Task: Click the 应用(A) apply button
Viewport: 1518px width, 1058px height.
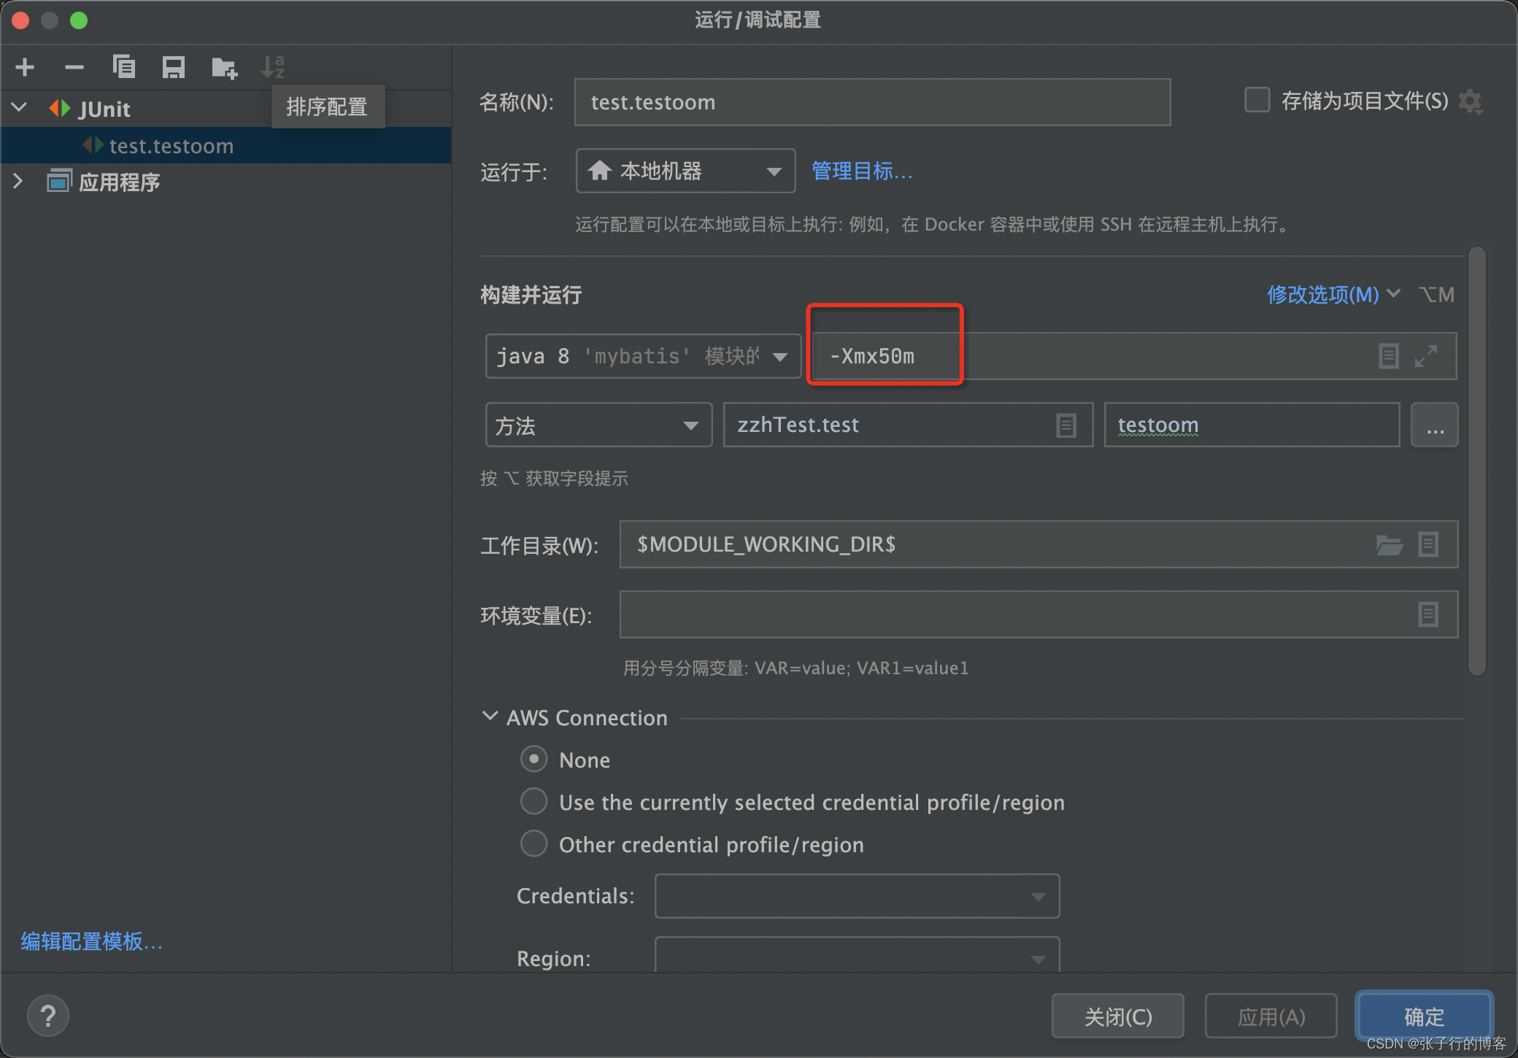Action: tap(1271, 1016)
